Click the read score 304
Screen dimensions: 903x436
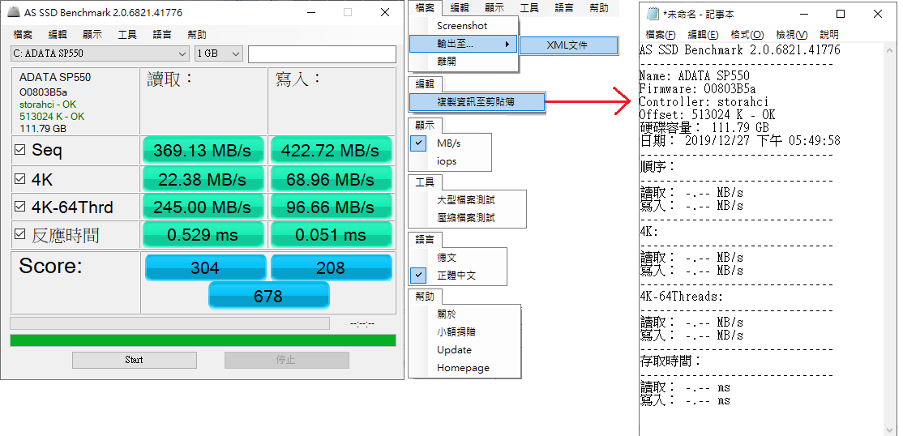pyautogui.click(x=205, y=267)
